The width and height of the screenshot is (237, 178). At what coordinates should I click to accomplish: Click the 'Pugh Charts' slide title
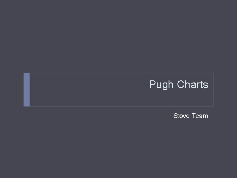coord(179,85)
